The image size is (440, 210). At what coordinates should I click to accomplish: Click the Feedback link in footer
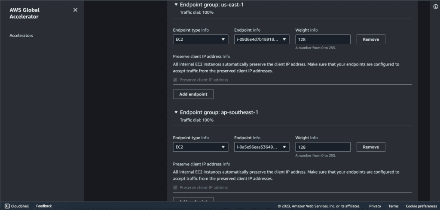44,206
